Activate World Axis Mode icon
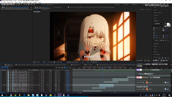 (43, 5)
